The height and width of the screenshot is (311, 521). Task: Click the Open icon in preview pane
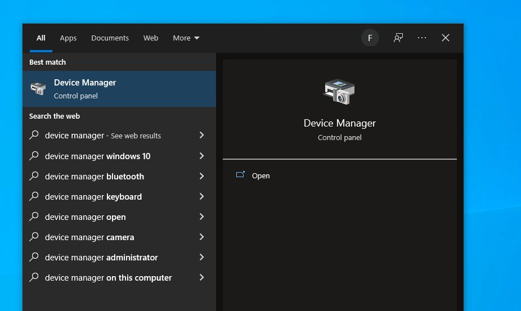coord(240,175)
